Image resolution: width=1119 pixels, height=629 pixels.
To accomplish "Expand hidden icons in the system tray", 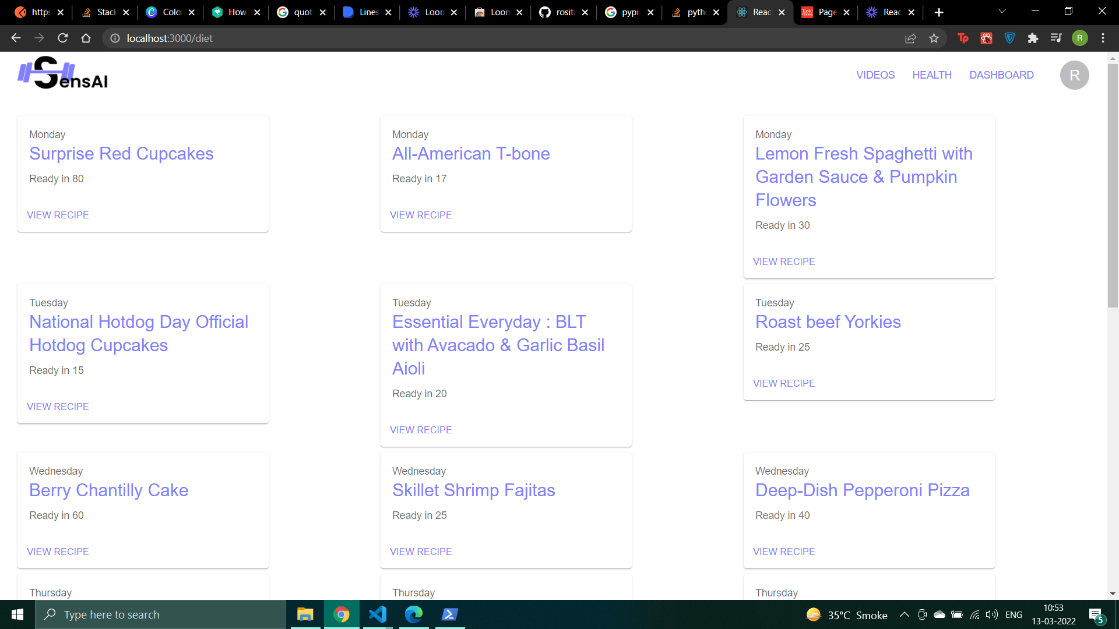I will pyautogui.click(x=905, y=614).
